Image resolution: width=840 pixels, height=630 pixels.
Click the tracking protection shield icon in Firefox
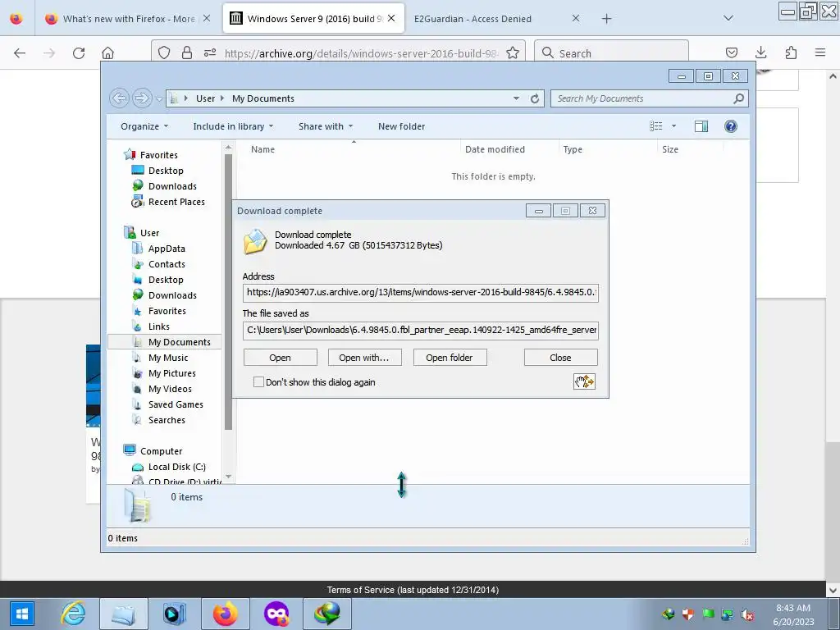tap(164, 52)
